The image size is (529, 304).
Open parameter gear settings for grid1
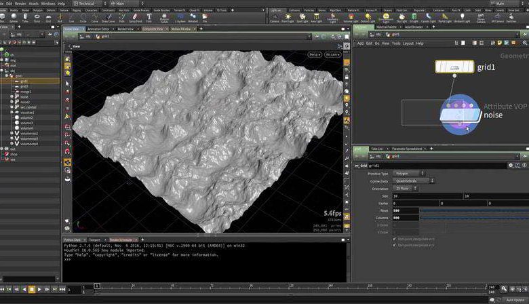511,165
